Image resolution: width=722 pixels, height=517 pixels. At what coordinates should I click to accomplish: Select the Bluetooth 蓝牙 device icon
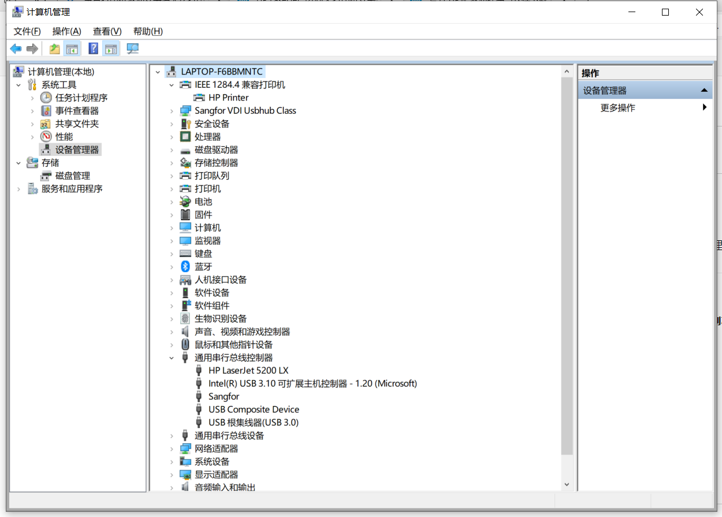185,266
